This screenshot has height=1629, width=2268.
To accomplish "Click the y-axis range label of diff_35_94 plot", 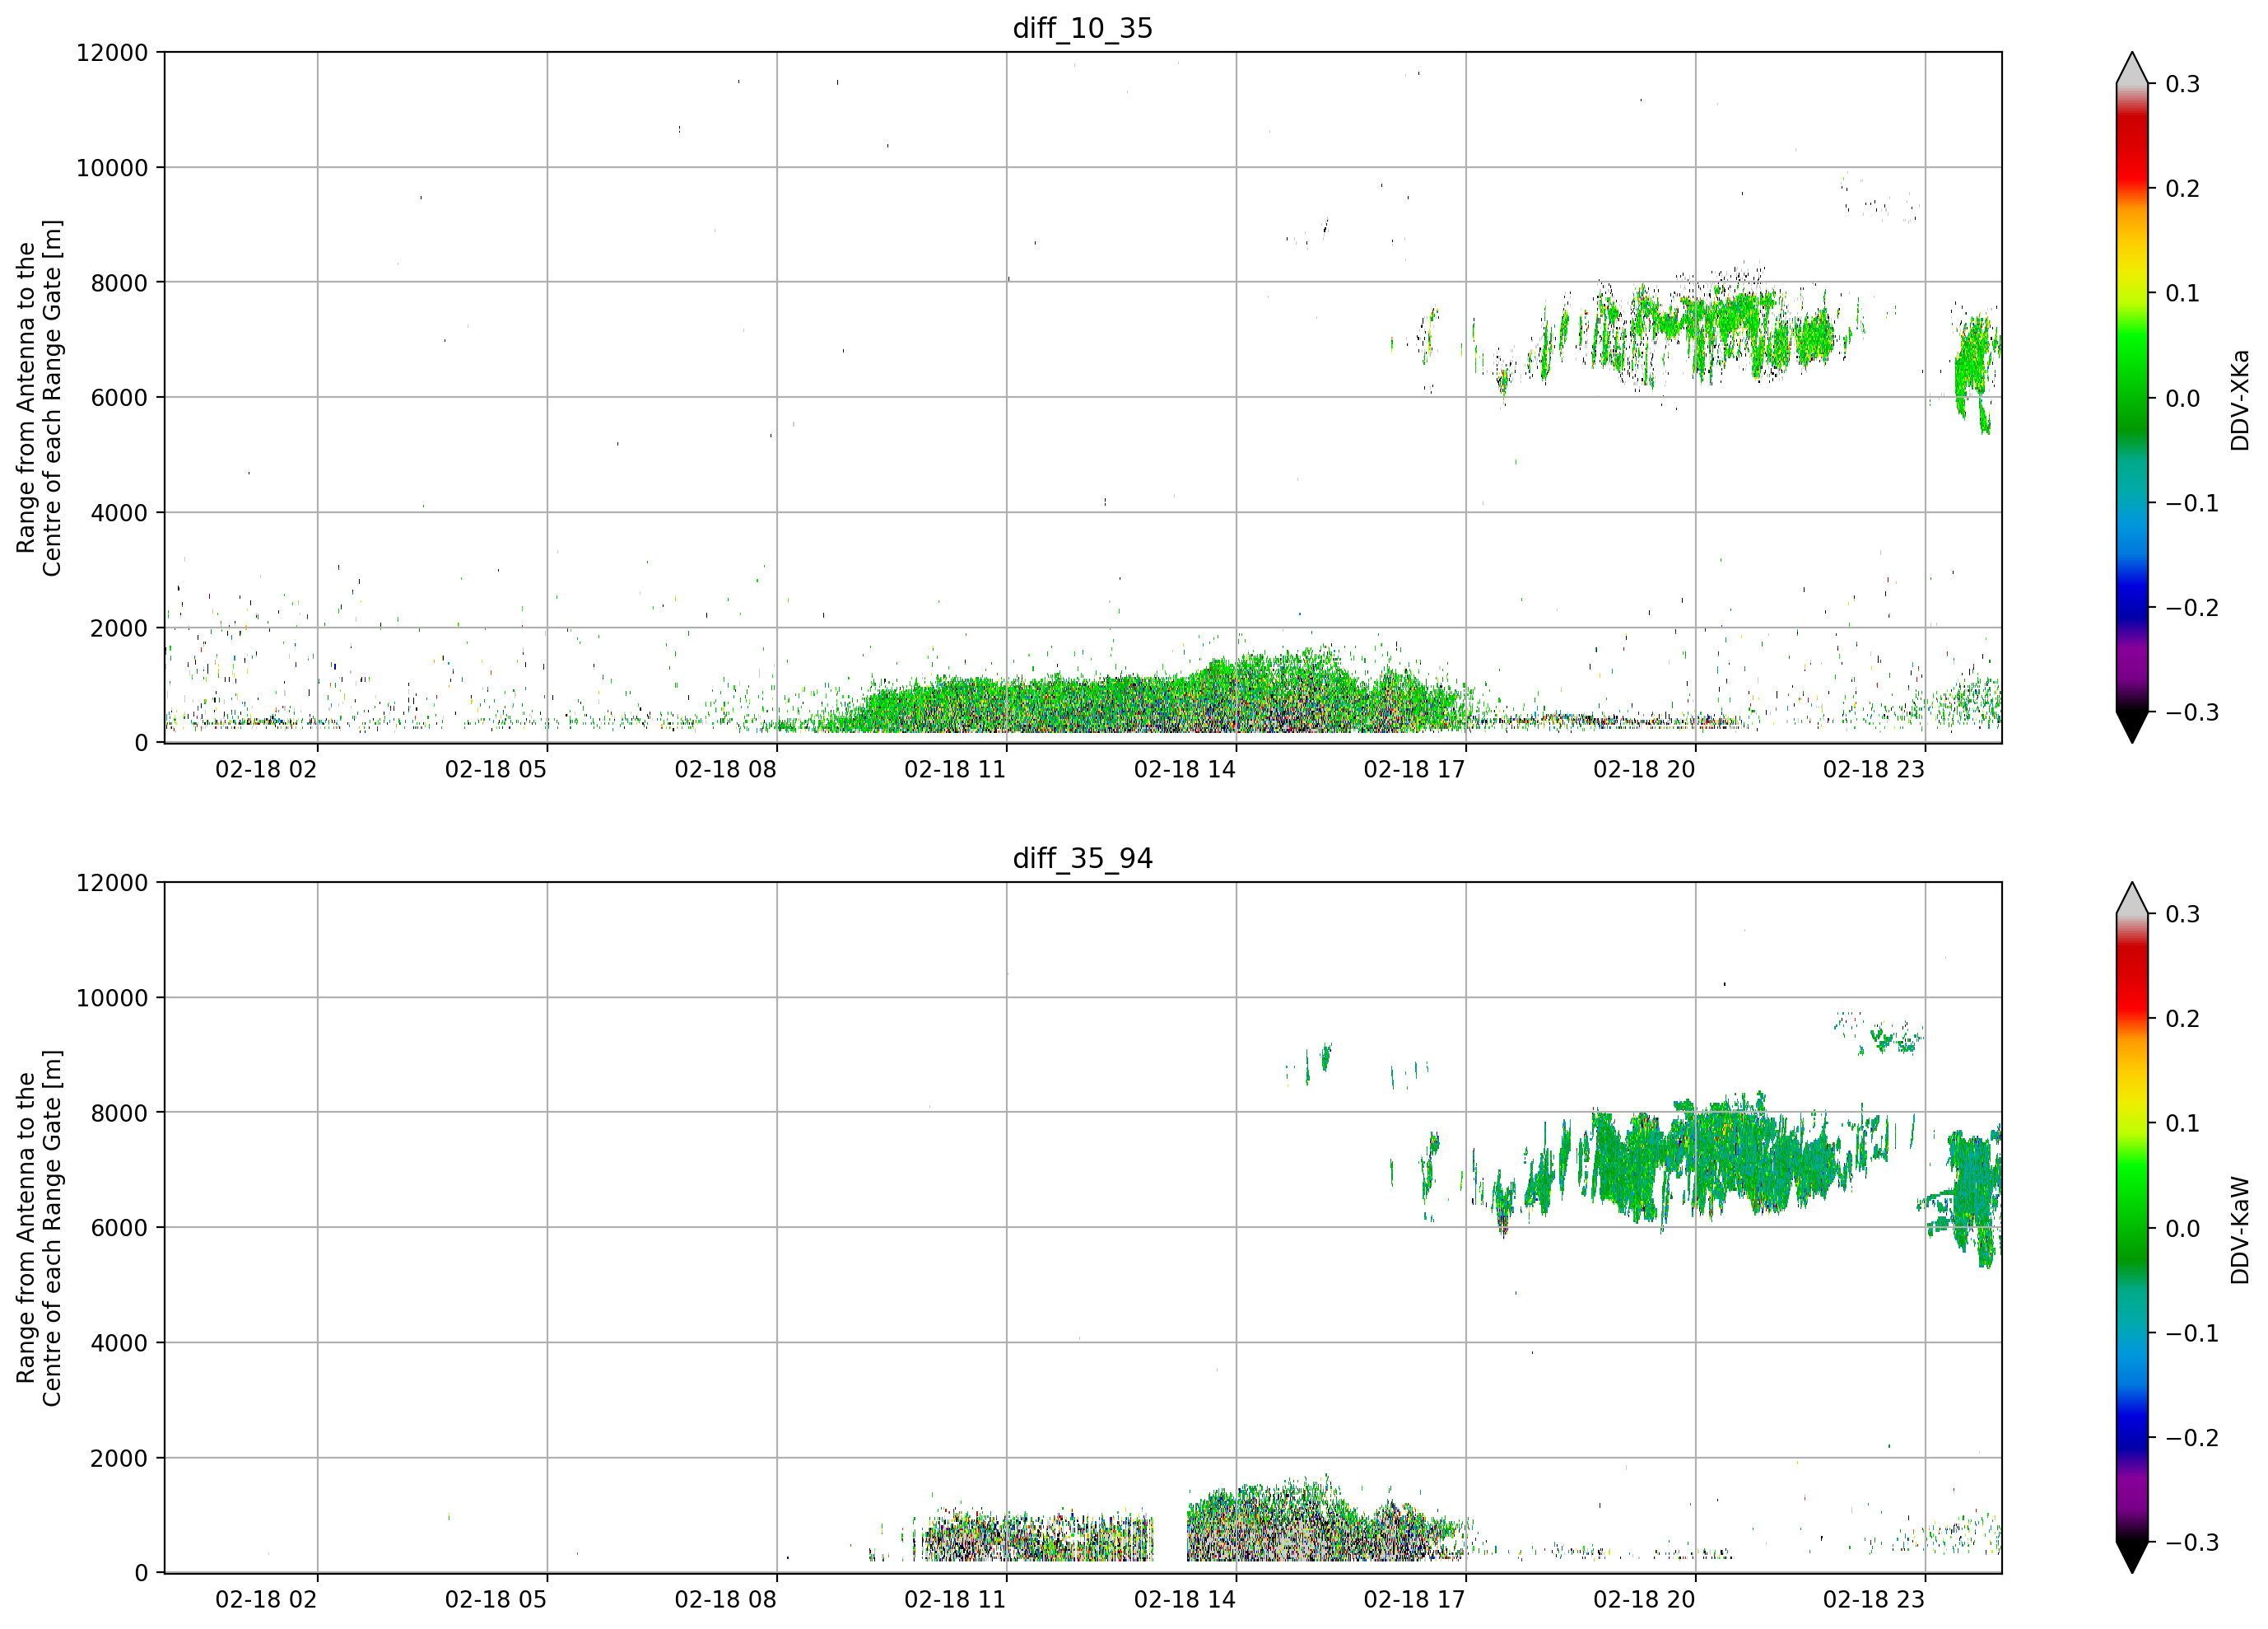I will pos(39,1228).
